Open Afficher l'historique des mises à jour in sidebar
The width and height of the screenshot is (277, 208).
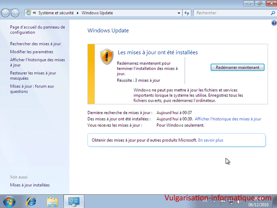(38, 62)
